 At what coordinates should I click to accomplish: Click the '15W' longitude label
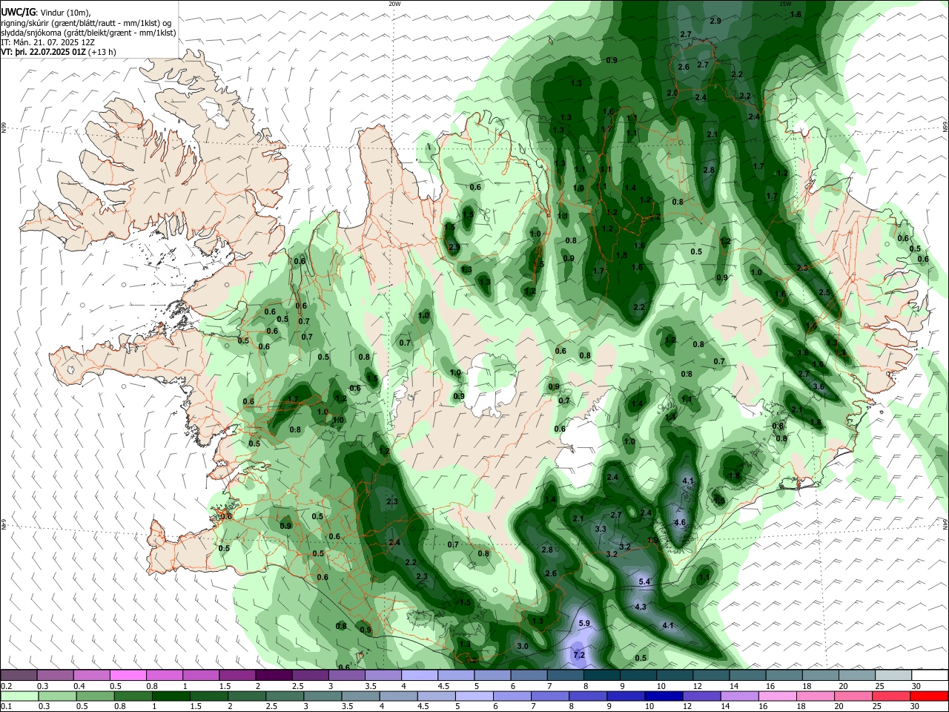tap(785, 4)
